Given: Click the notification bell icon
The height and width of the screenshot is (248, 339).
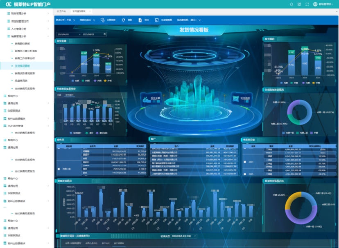Looking at the screenshot, I should [x=292, y=4].
